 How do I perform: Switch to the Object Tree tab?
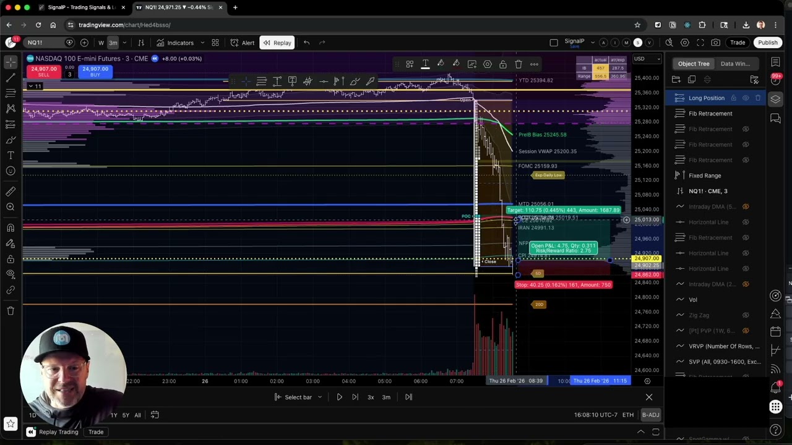pos(694,64)
